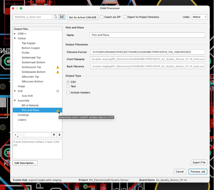Move selected output down arrow
This screenshot has width=214, height=190.
click(60, 135)
